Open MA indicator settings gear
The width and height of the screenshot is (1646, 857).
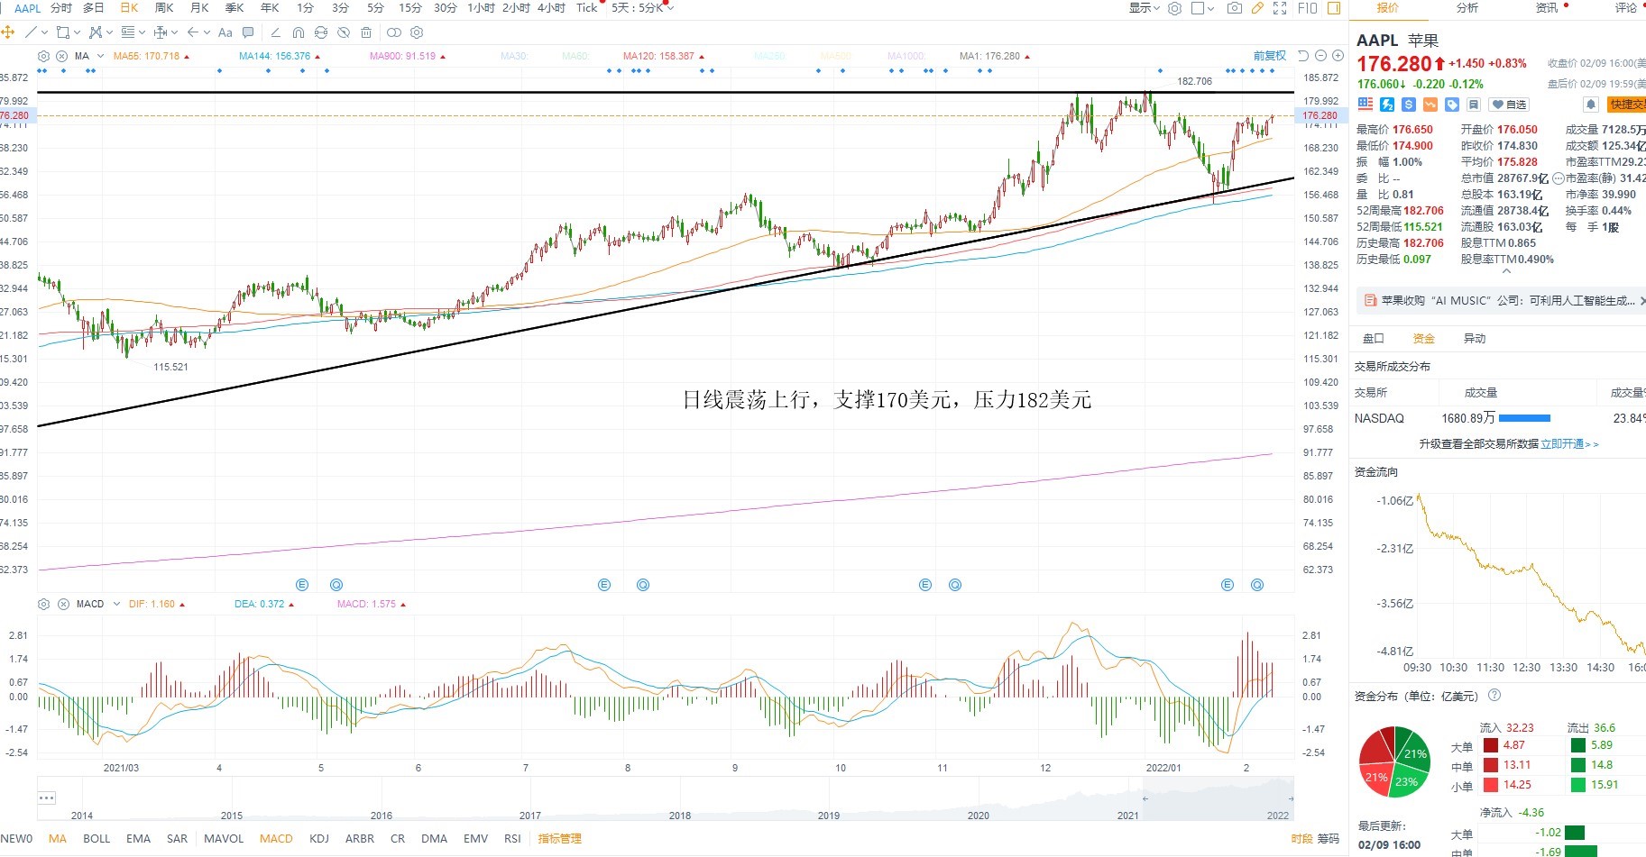[43, 56]
